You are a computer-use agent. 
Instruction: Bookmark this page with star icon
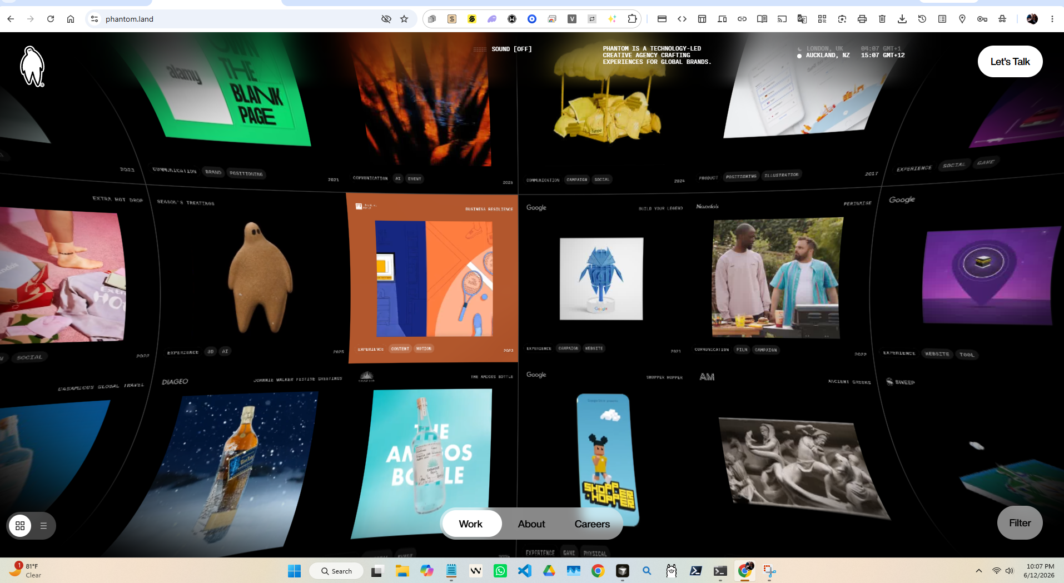coord(404,19)
